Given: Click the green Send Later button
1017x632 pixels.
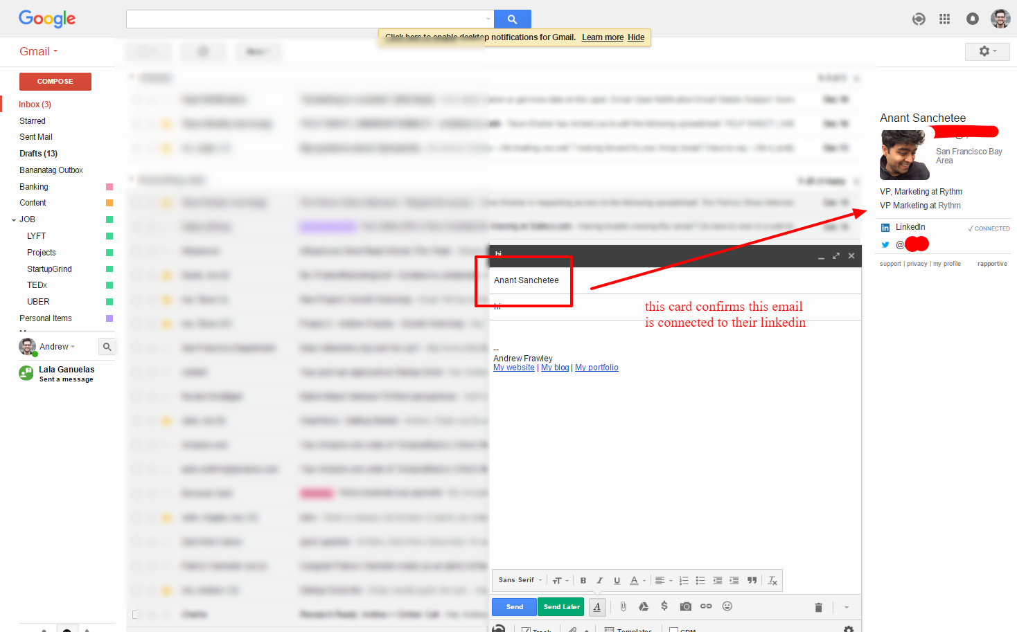Looking at the screenshot, I should pyautogui.click(x=561, y=607).
